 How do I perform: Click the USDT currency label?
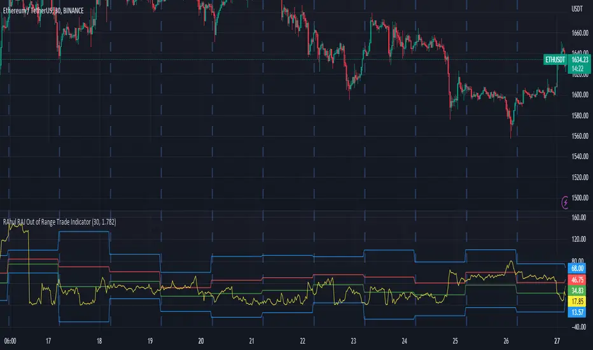(576, 9)
